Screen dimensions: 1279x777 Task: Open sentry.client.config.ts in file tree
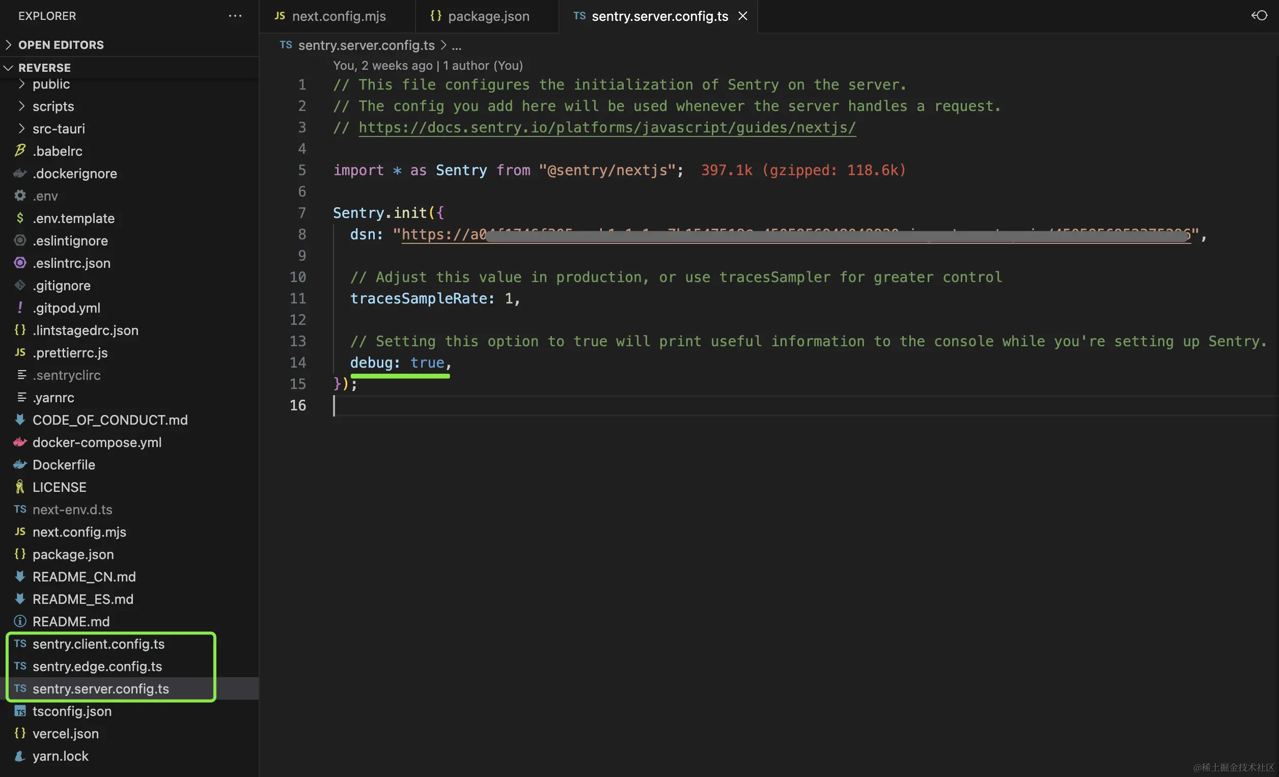[98, 644]
